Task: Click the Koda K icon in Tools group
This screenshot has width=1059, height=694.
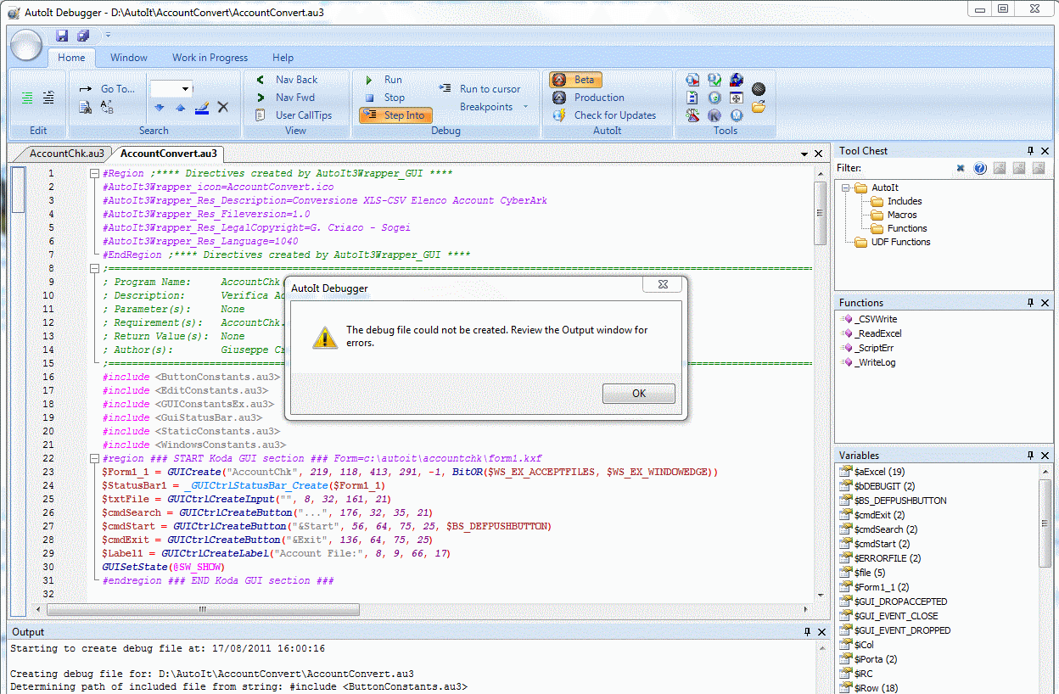Action: coord(714,115)
